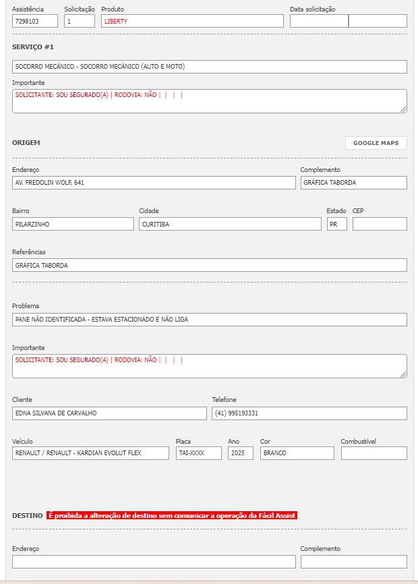The width and height of the screenshot is (418, 584).
Task: Click the Bairro field with PILARZINHO
Action: point(73,224)
